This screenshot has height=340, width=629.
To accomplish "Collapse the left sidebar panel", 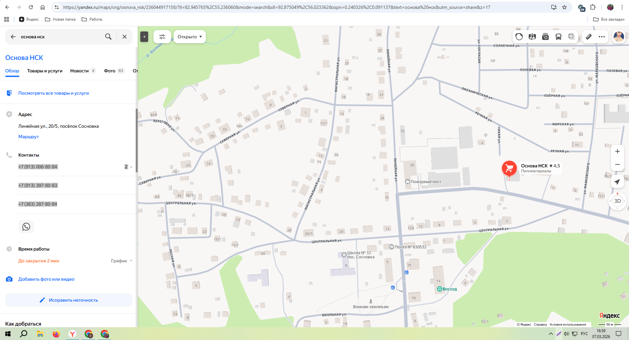I will tap(144, 37).
